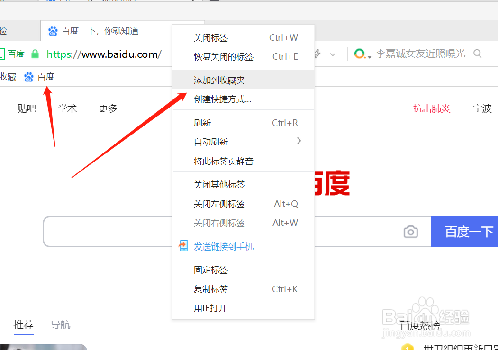Choose 创建快捷方式... menu entry
The width and height of the screenshot is (498, 350).
pyautogui.click(x=243, y=99)
